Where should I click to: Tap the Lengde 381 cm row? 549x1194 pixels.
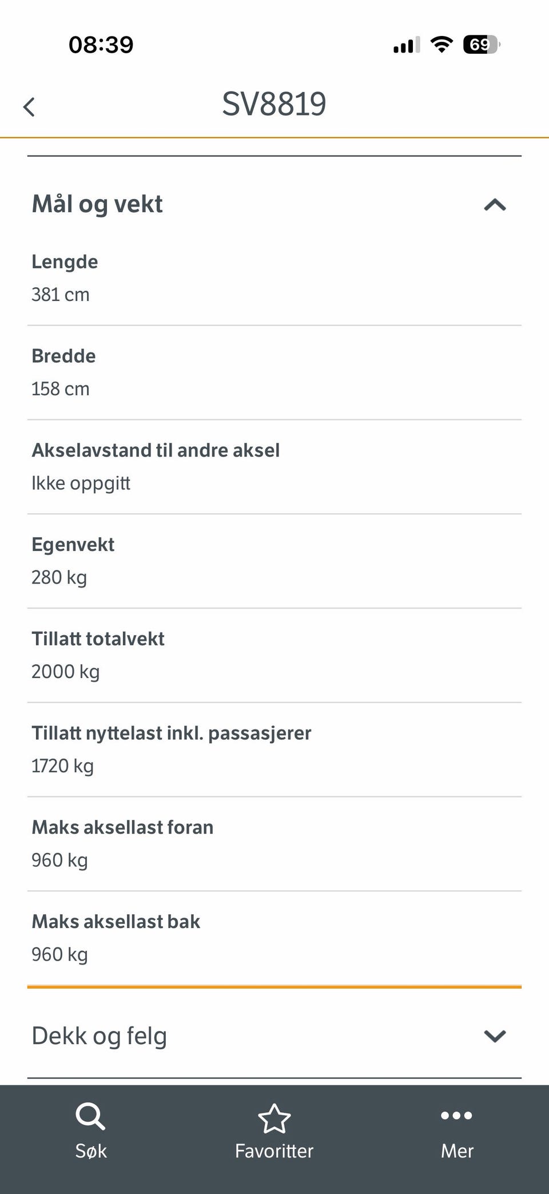click(274, 279)
